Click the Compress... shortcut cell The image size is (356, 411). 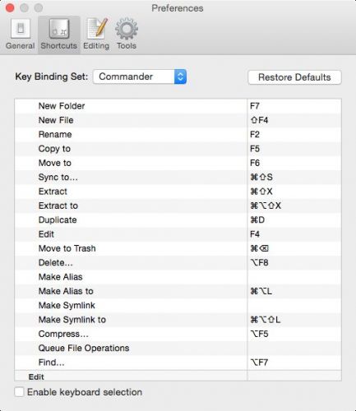click(294, 334)
